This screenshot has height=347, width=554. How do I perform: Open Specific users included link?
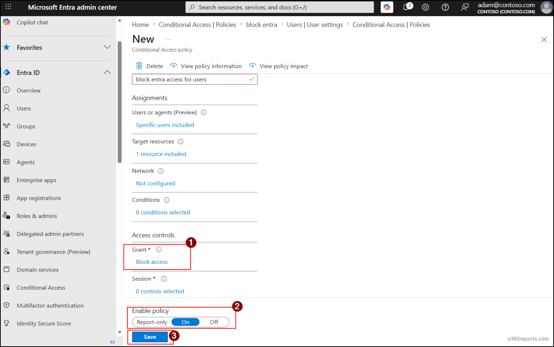pos(165,125)
